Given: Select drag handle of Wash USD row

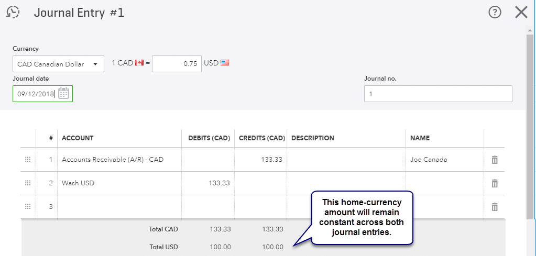Looking at the screenshot, I should 28,183.
